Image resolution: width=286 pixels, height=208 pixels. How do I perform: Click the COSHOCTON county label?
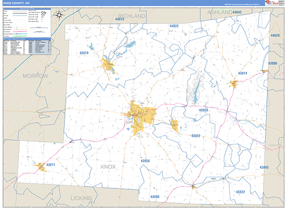click(x=275, y=145)
